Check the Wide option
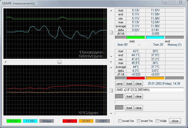The height and width of the screenshot is (128, 188). [157, 121]
